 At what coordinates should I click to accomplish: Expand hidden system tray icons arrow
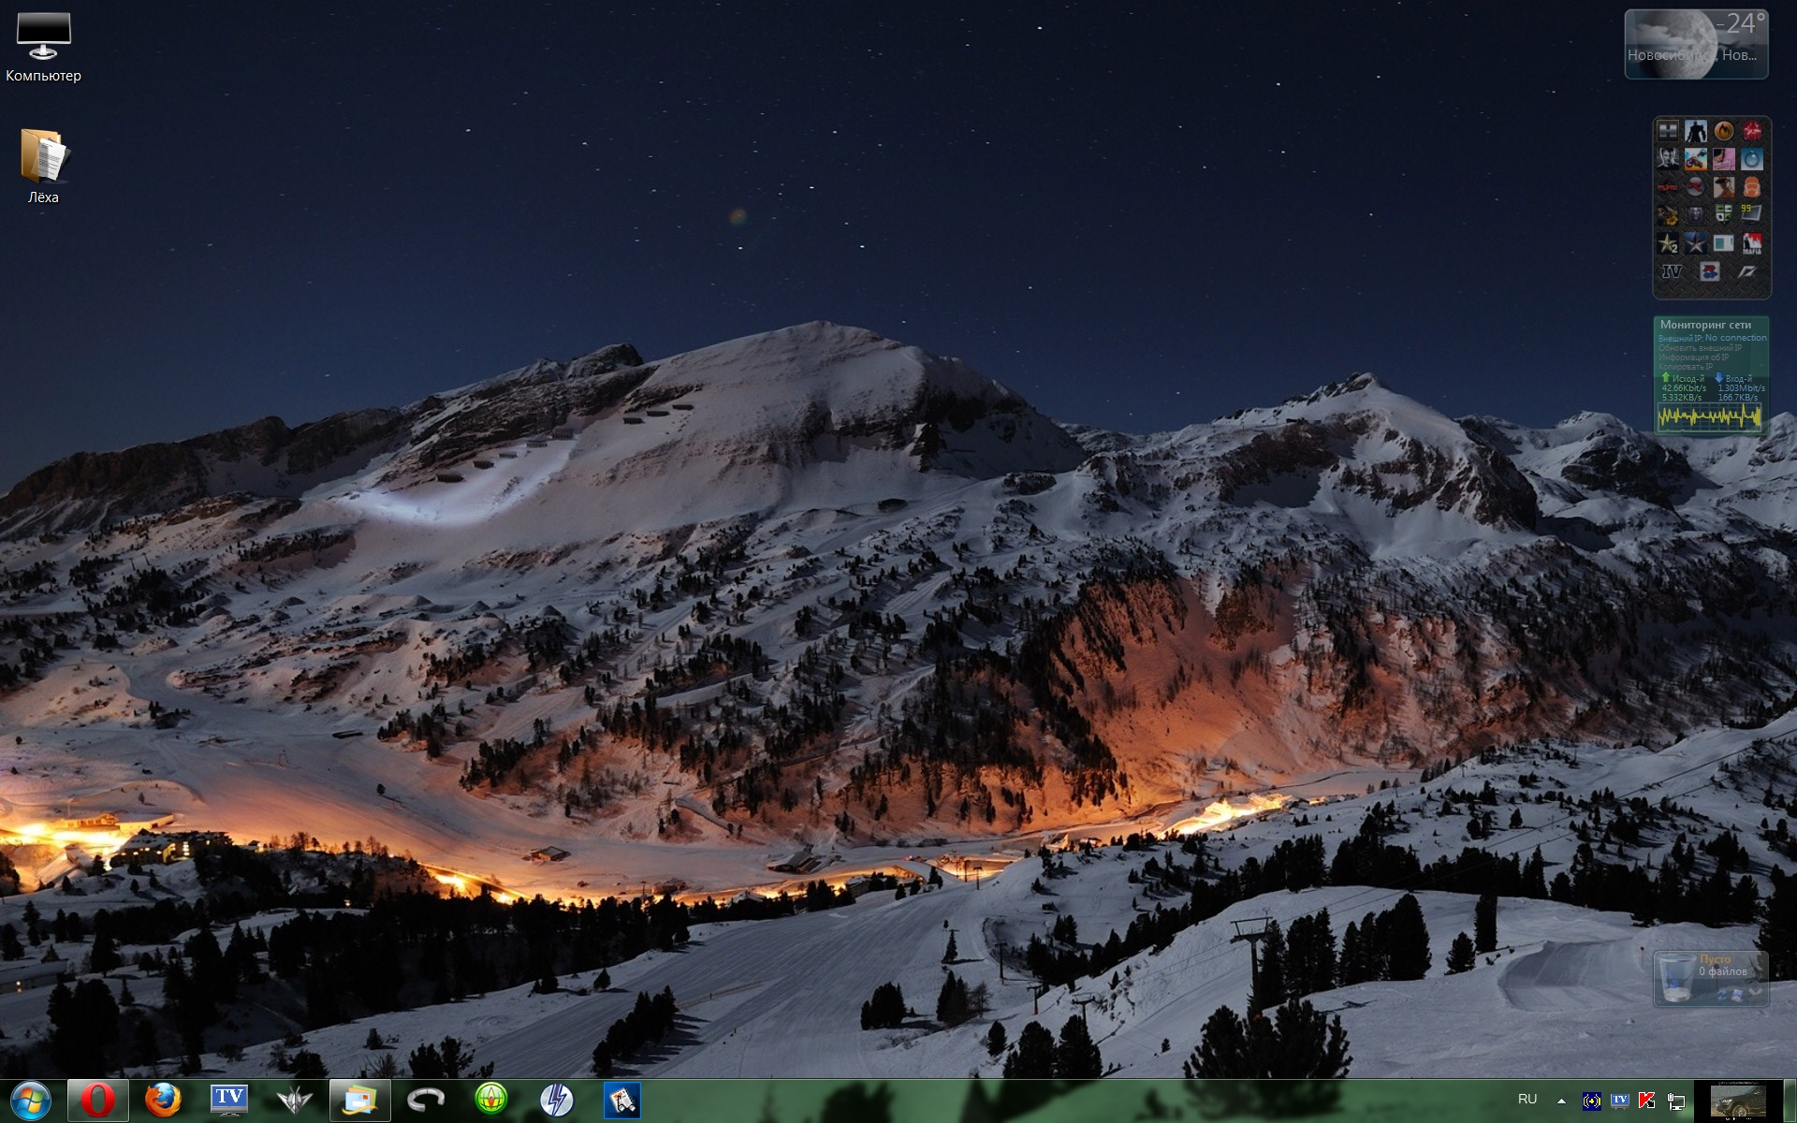[1561, 1101]
